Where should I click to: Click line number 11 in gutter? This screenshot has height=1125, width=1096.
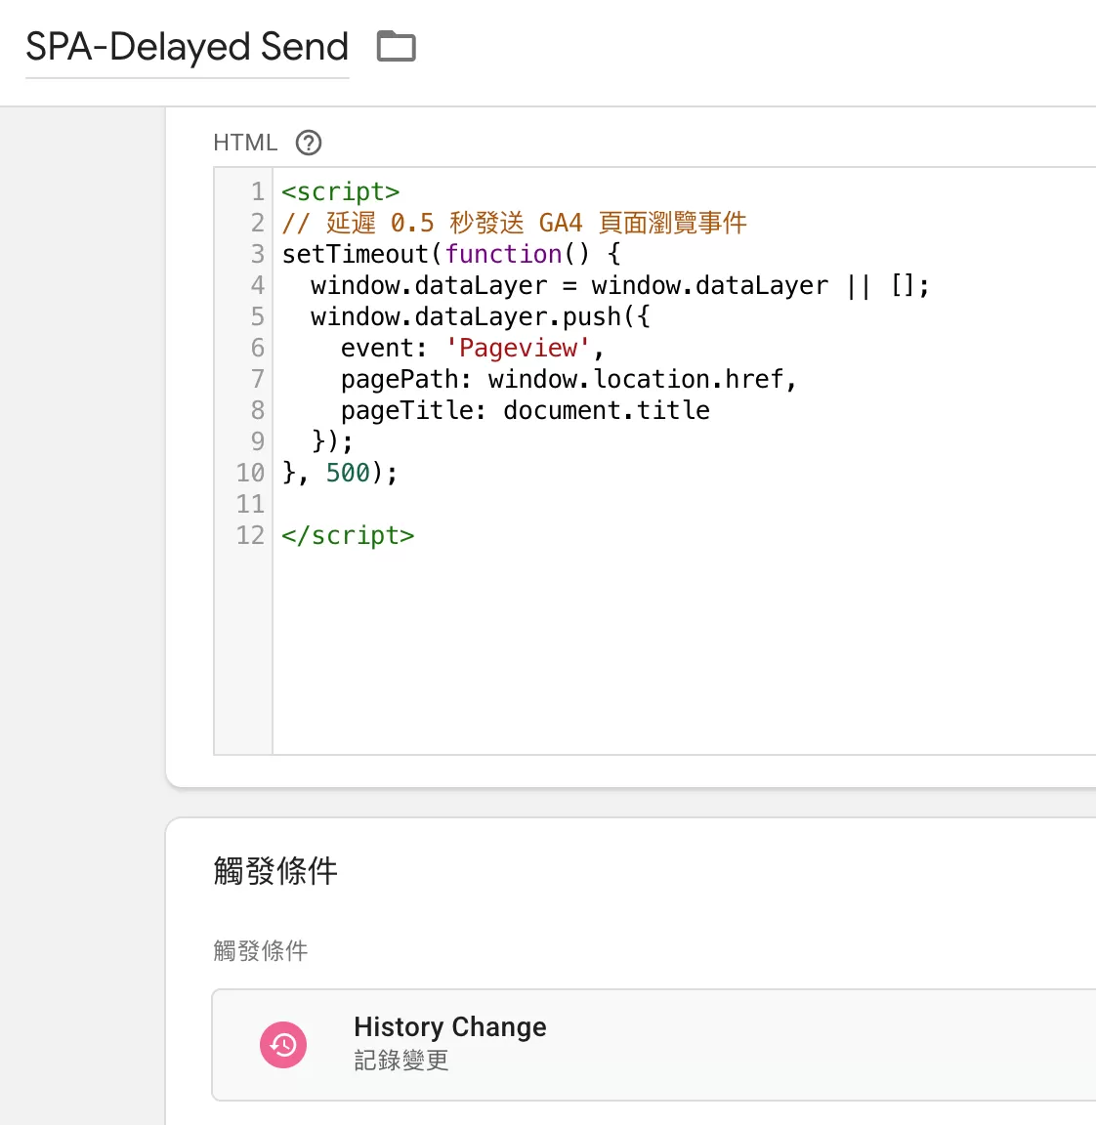pos(250,504)
